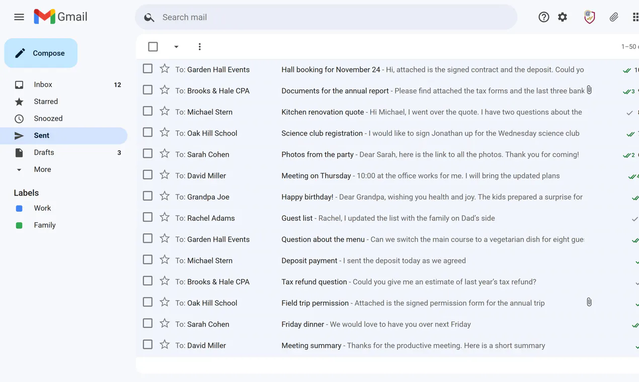Select the Field trip permission checkbox
The width and height of the screenshot is (639, 382).
tap(147, 302)
